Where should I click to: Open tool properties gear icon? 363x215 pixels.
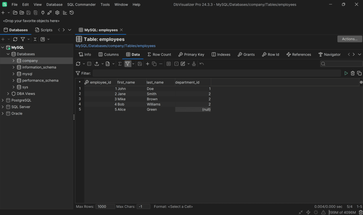(57, 13)
